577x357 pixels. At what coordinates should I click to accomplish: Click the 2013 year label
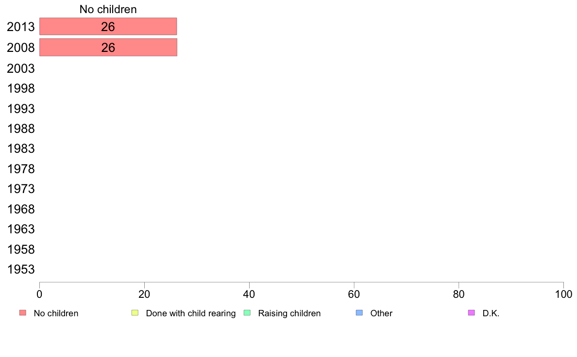click(x=21, y=27)
